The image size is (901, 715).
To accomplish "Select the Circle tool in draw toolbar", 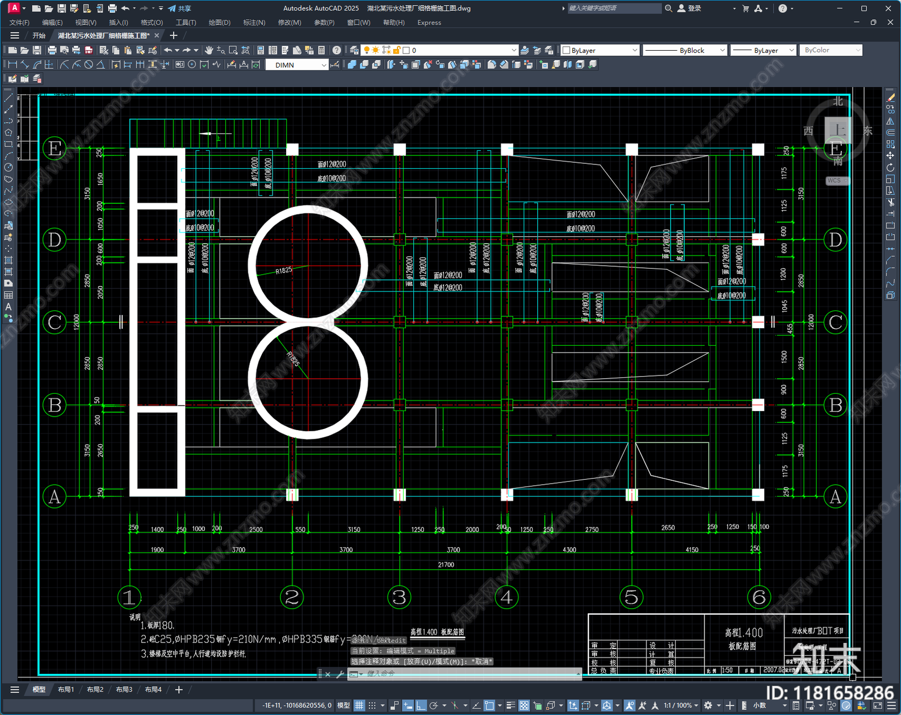I will 8,167.
